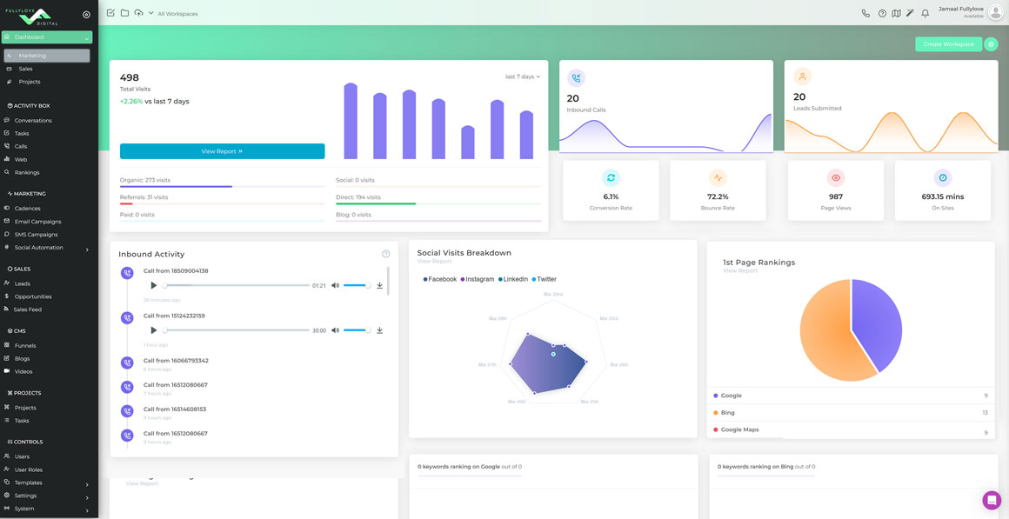Mute the call from 15124232159
This screenshot has height=519, width=1009.
click(x=335, y=330)
